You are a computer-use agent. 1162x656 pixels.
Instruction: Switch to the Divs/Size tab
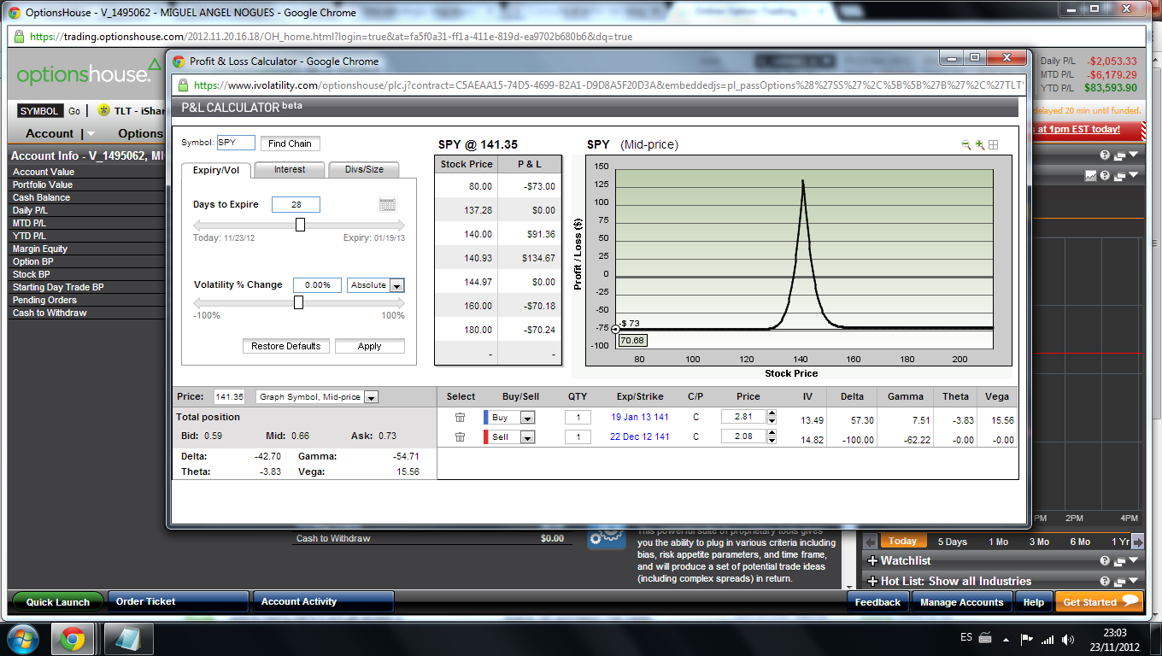364,170
